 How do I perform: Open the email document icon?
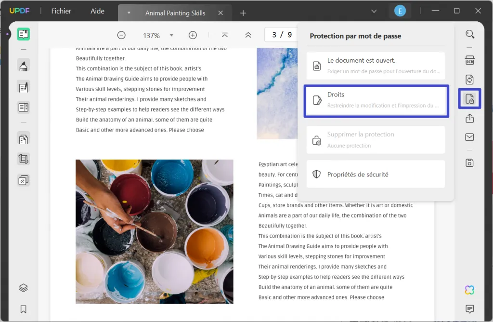(x=469, y=137)
